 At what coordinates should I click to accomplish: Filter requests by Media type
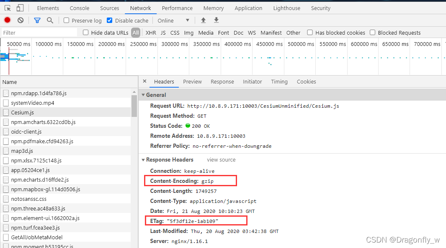coord(206,33)
